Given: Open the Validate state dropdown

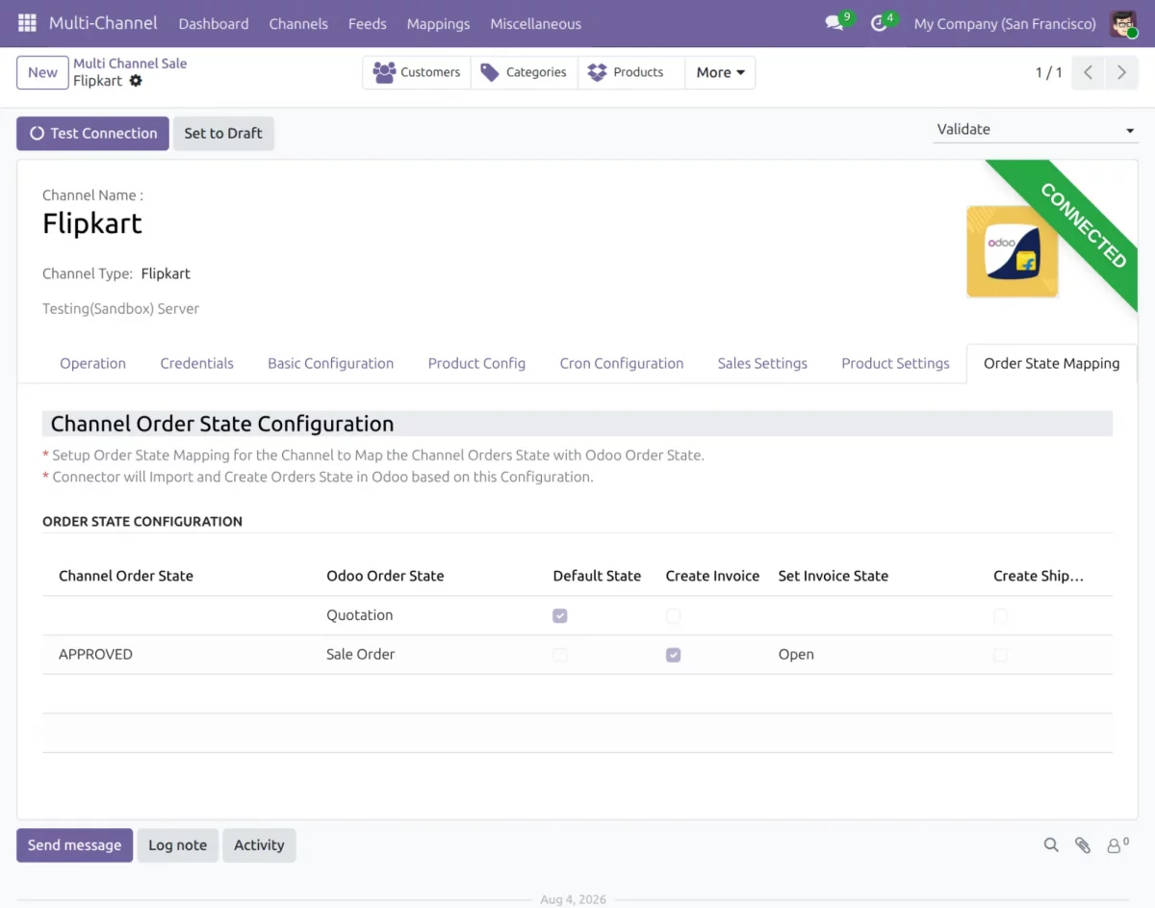Looking at the screenshot, I should click(x=1036, y=129).
